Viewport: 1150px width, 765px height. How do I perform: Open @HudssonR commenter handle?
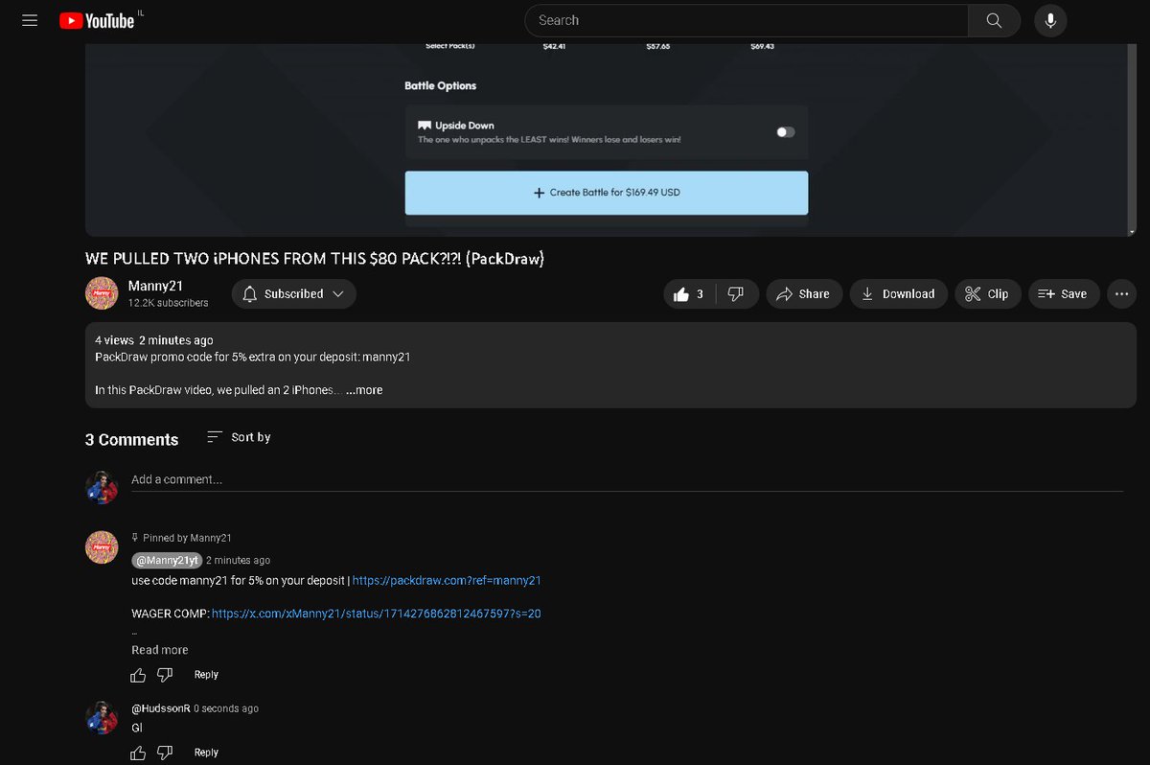tap(160, 708)
